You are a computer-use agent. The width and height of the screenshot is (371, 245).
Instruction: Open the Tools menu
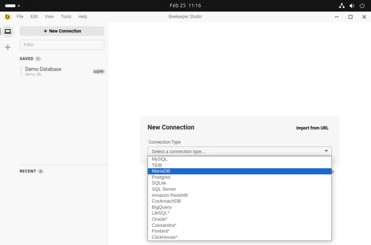coord(66,16)
